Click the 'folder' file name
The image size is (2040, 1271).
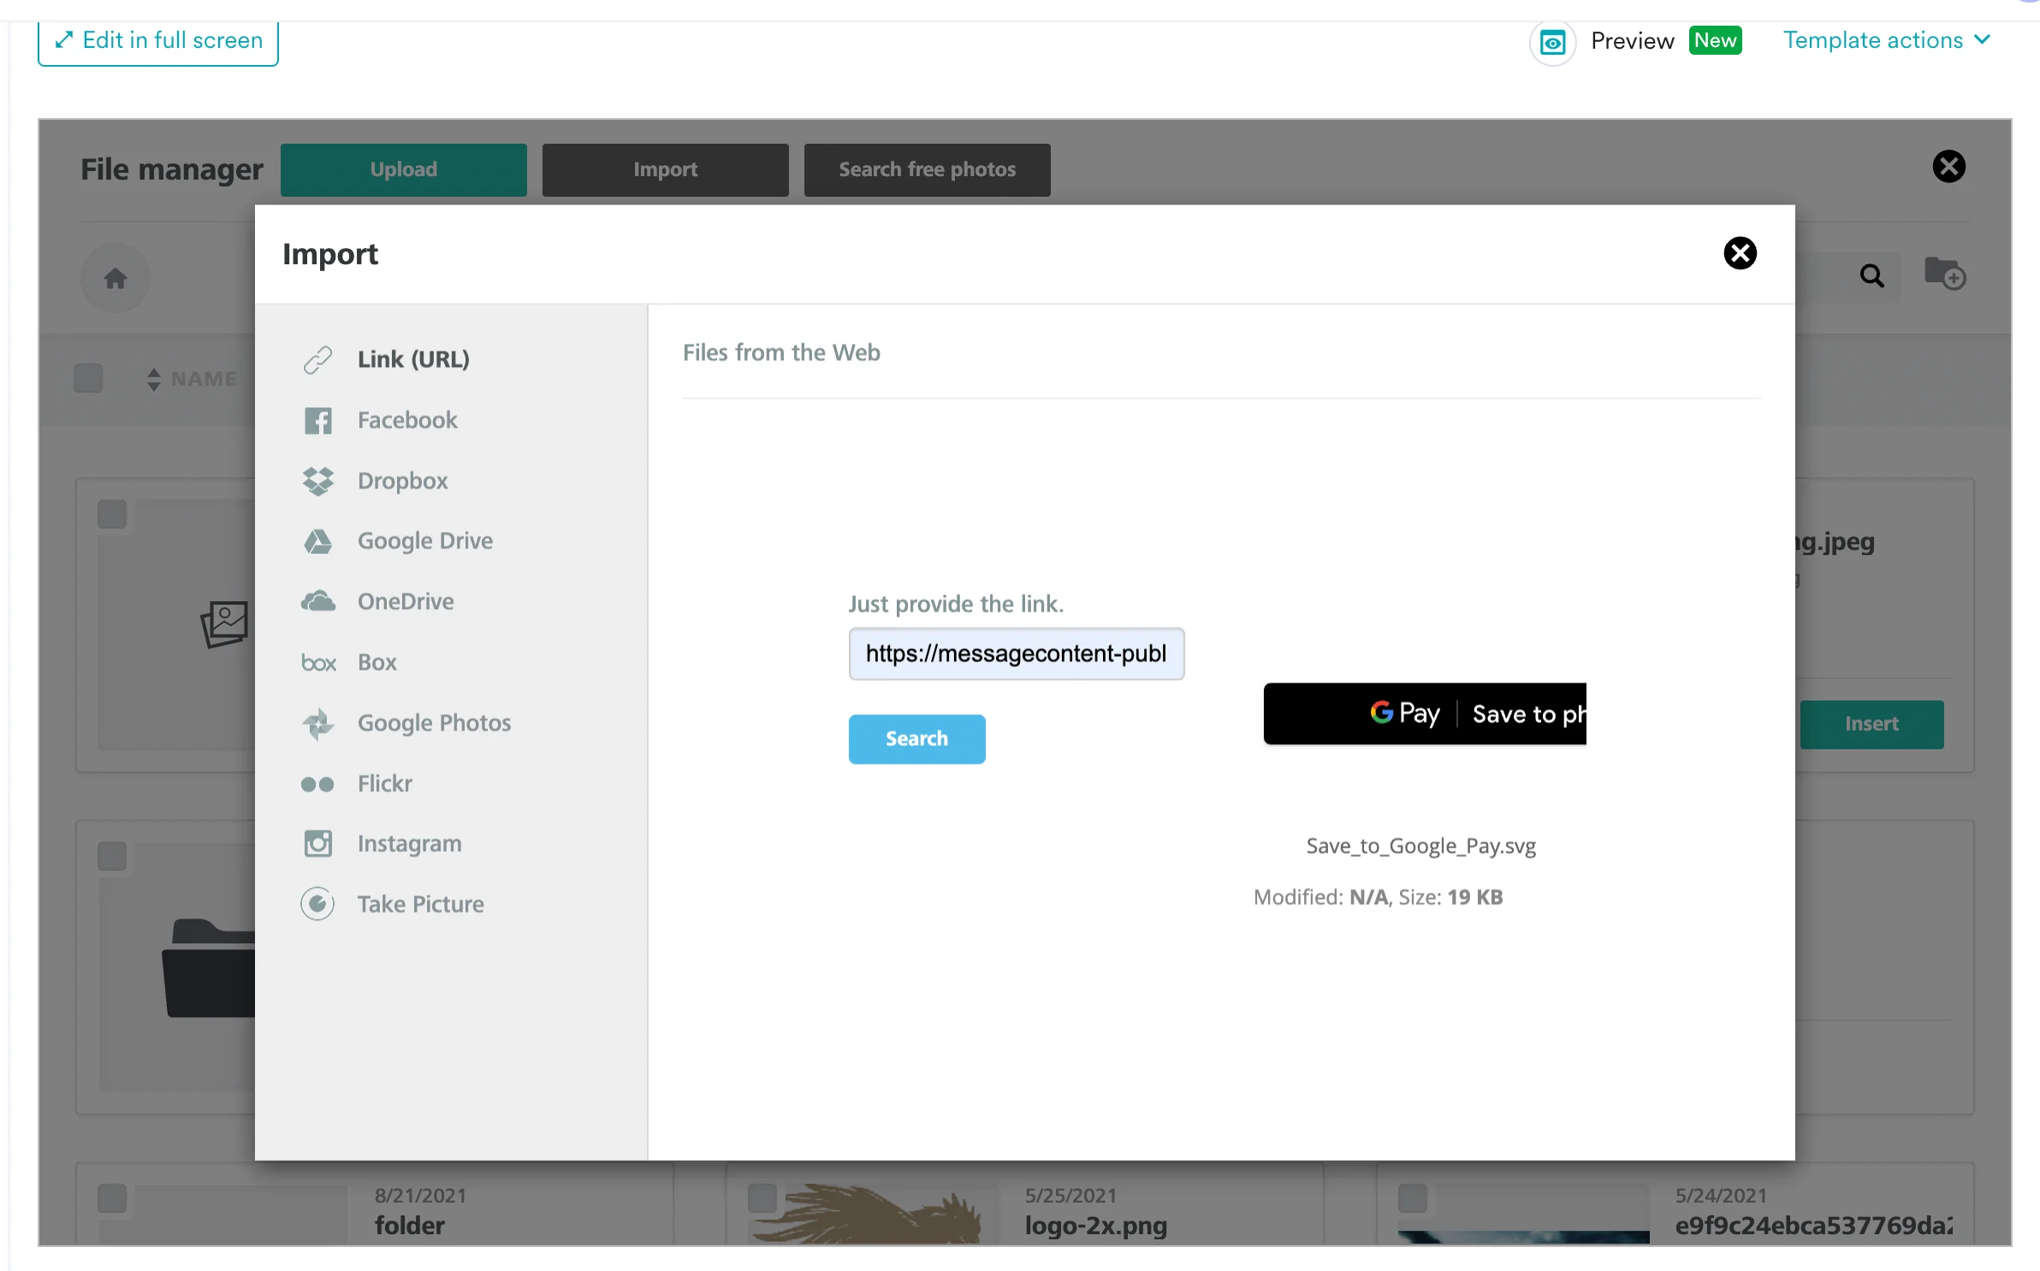coord(409,1226)
